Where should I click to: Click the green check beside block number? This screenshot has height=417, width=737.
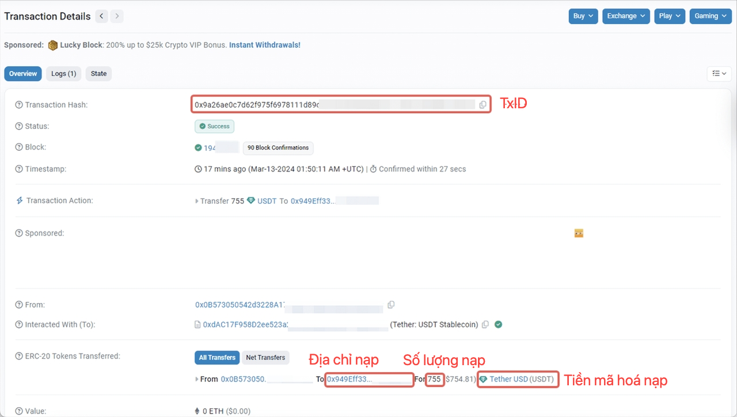click(198, 148)
